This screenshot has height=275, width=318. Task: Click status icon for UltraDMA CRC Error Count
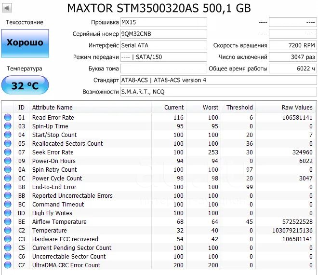click(8, 265)
